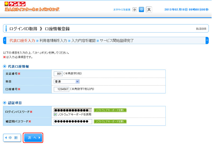Open software keyboard for 確認用パスワード
This screenshot has width=212, height=149.
pyautogui.click(x=110, y=122)
